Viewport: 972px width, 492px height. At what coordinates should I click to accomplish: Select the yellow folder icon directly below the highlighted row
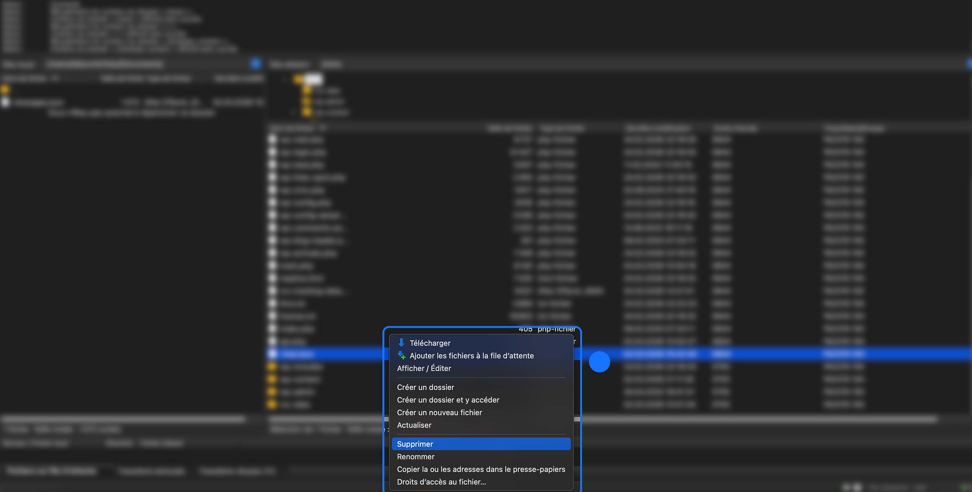[x=273, y=367]
